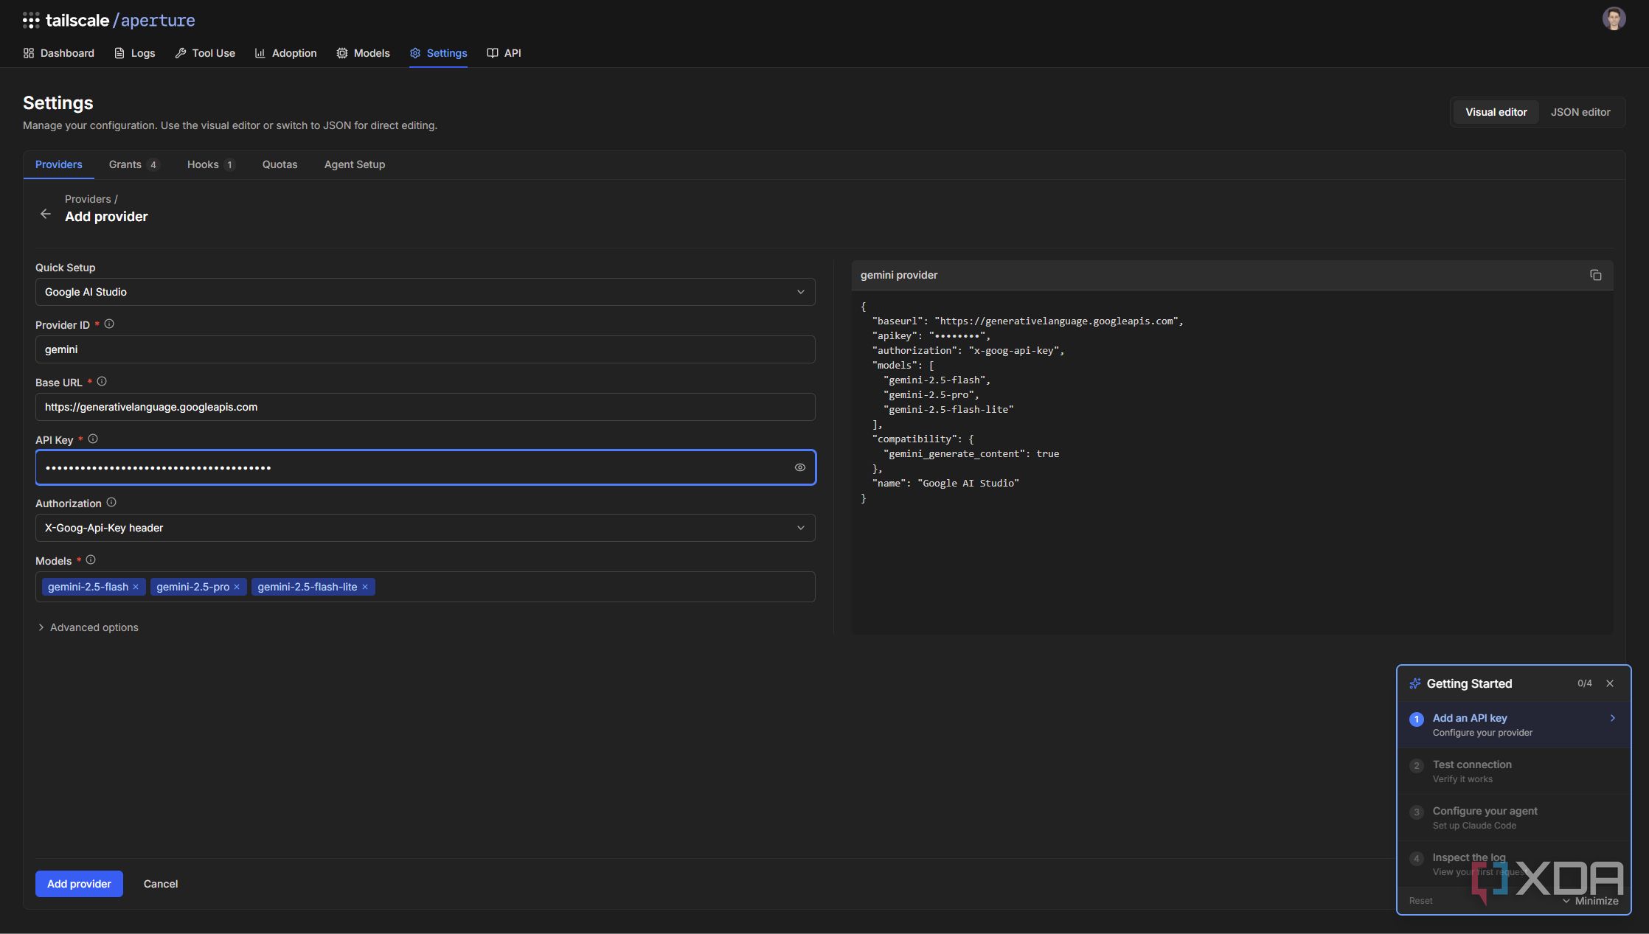Show info tooltip for API Key
The width and height of the screenshot is (1649, 934).
click(x=93, y=439)
